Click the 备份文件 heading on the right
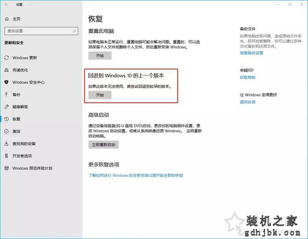The image size is (308, 239). point(247,29)
